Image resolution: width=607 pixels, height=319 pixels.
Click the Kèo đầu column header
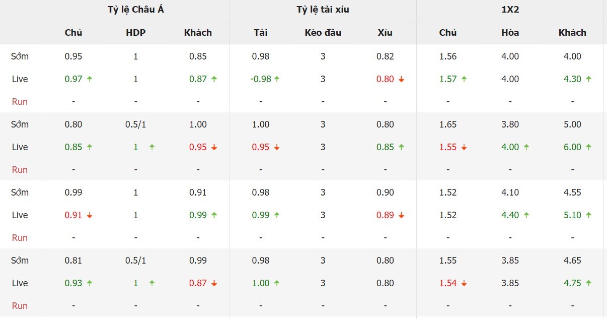[x=323, y=33]
